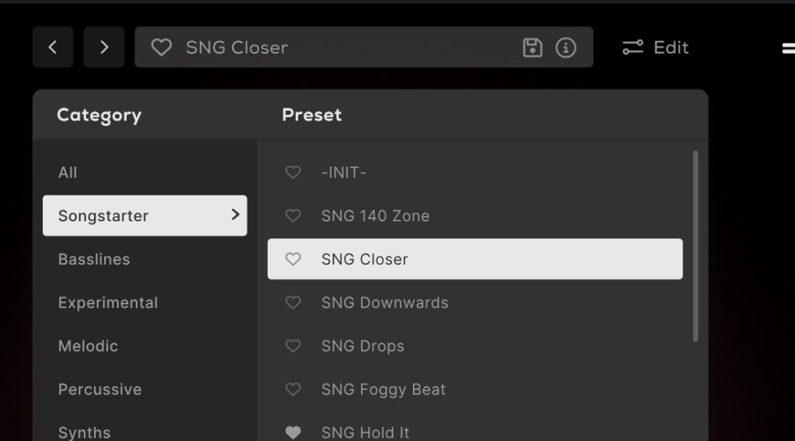
Task: Select the Basslines category
Action: coord(94,259)
